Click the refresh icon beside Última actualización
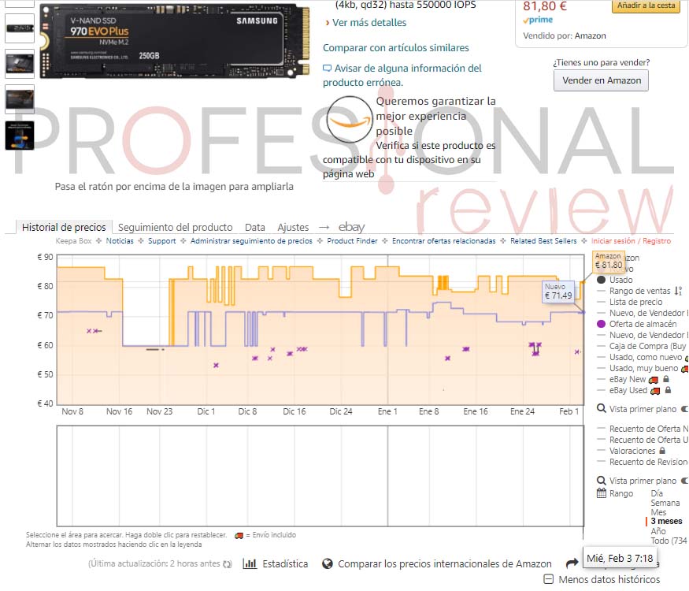 click(x=228, y=563)
